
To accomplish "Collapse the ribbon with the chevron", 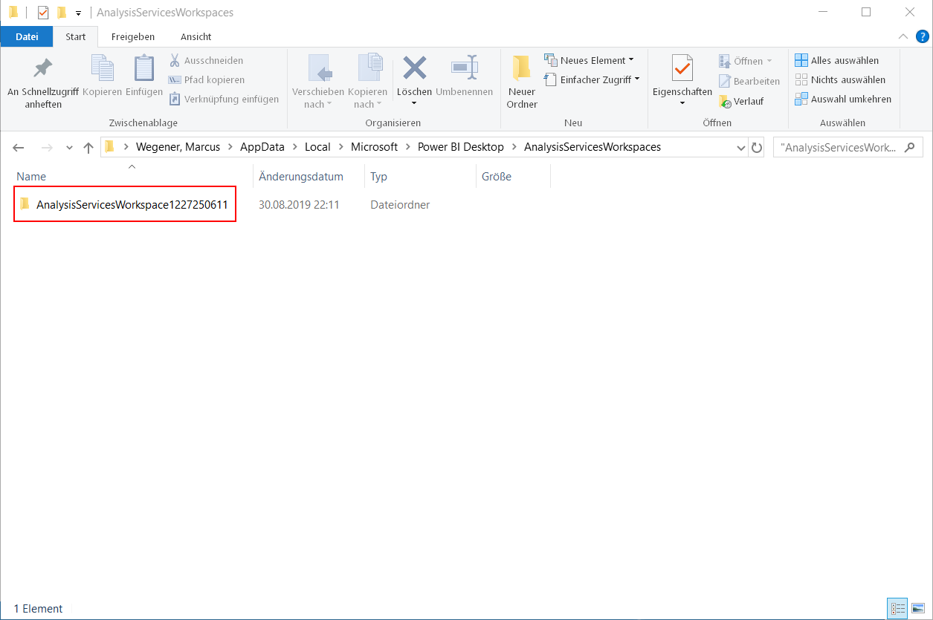I will click(x=903, y=36).
